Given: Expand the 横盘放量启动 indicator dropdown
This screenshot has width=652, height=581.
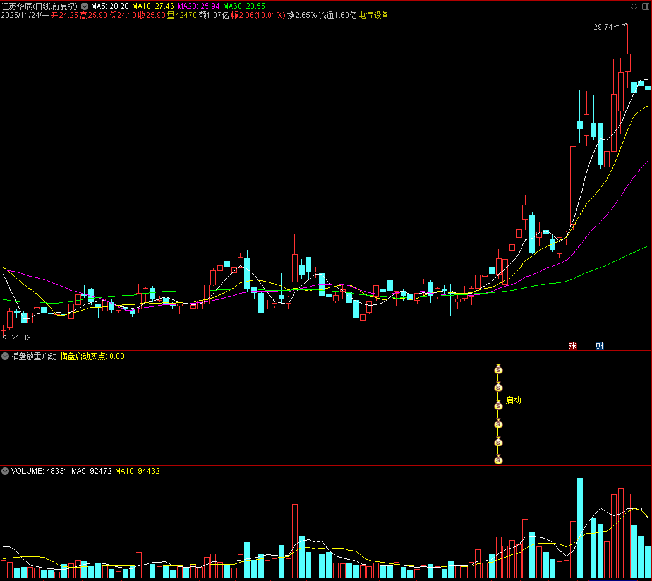Looking at the screenshot, I should pos(5,356).
